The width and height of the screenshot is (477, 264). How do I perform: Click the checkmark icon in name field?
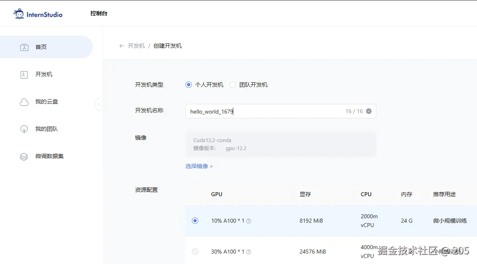click(369, 111)
